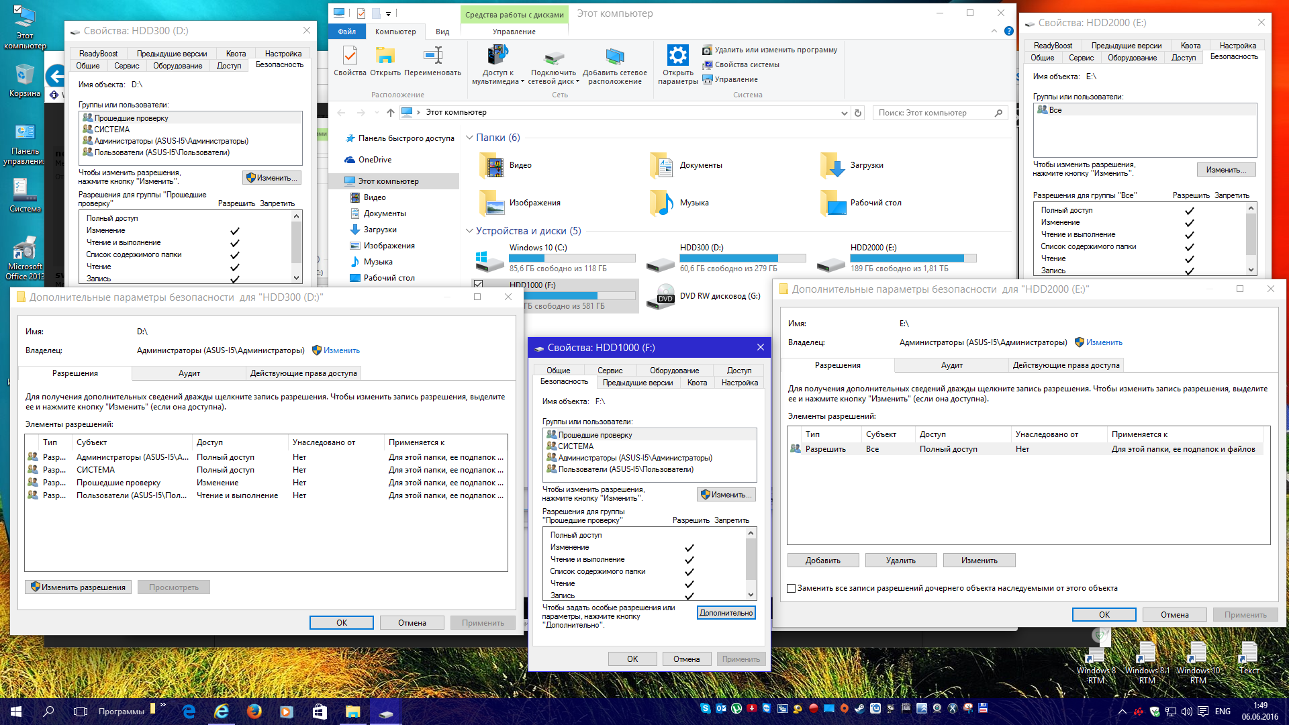Screen dimensions: 1289x725
Task: Open the Загрузки folder in Папки
Action: pyautogui.click(x=853, y=165)
